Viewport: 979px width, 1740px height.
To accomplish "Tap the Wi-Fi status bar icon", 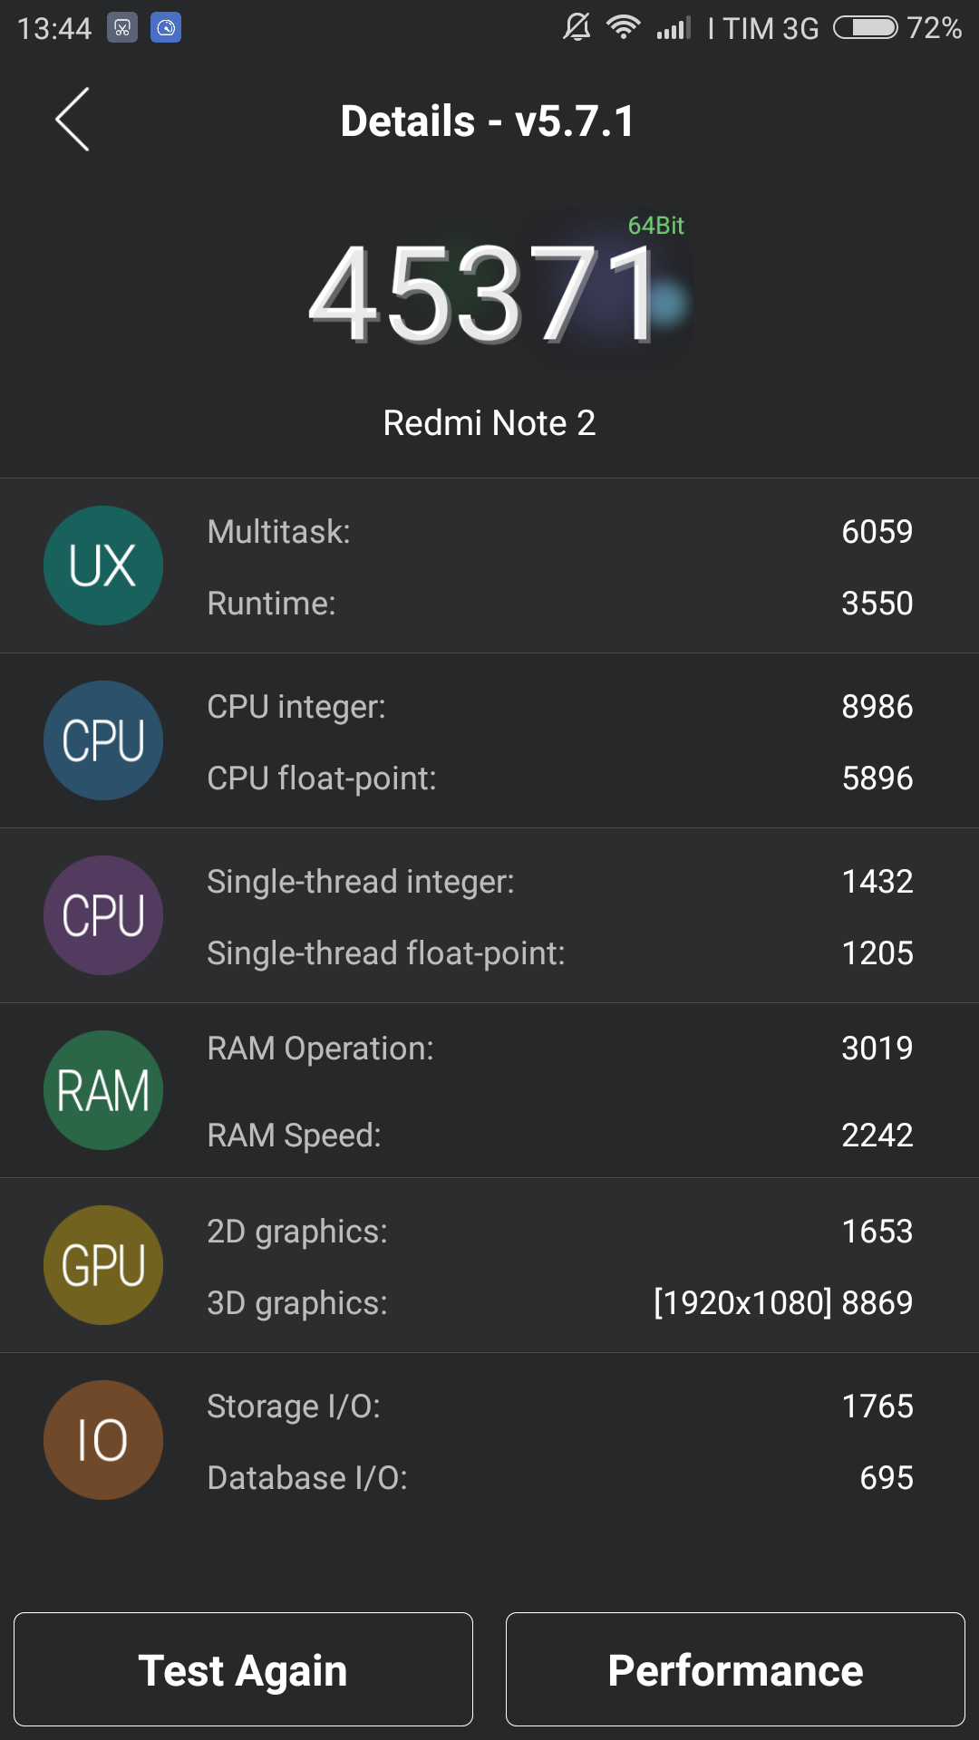I will [x=624, y=27].
